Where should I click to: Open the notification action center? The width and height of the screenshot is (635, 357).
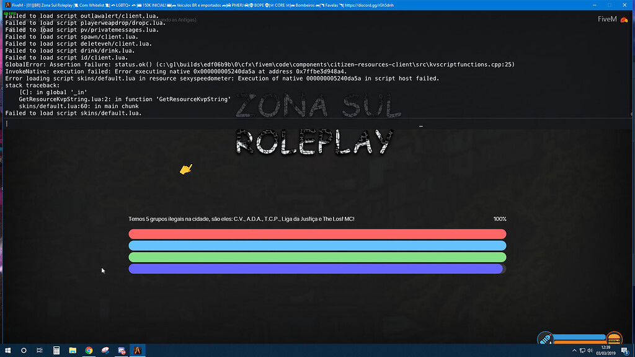point(625,351)
